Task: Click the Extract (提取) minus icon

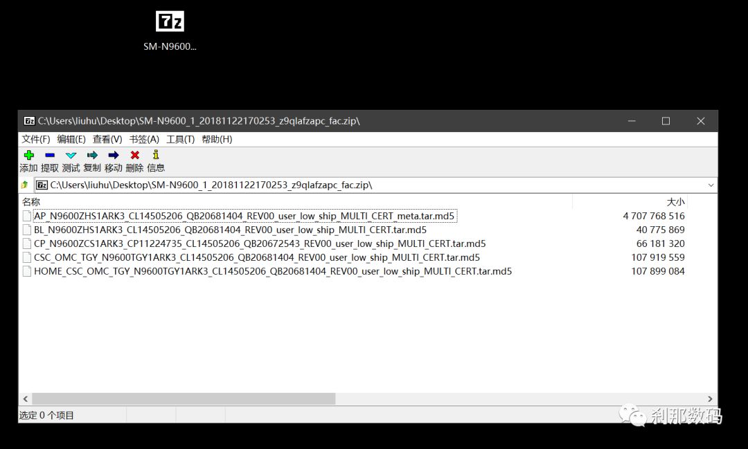Action: click(50, 156)
